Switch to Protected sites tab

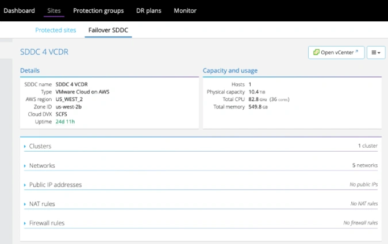(x=56, y=30)
